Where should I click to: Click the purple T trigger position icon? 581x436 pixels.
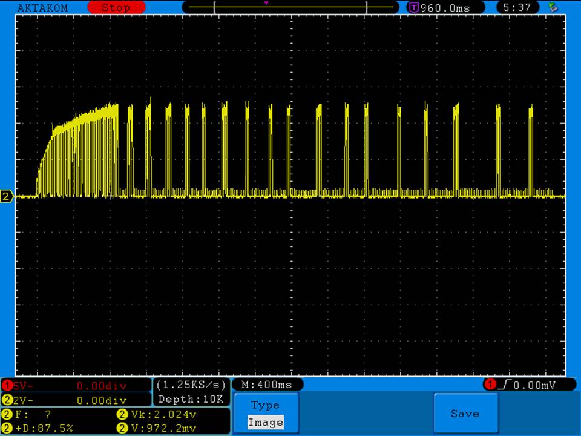click(x=414, y=8)
